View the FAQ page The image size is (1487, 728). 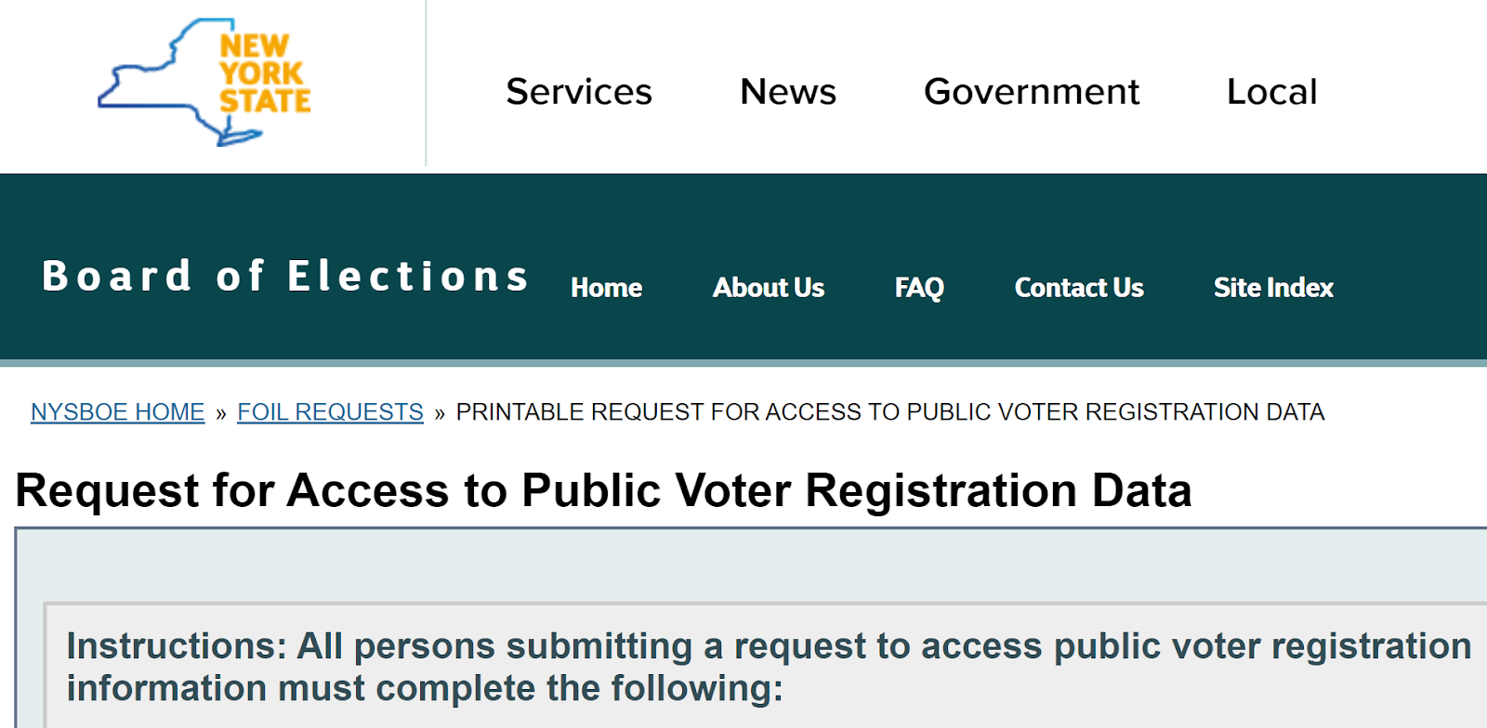coord(919,288)
